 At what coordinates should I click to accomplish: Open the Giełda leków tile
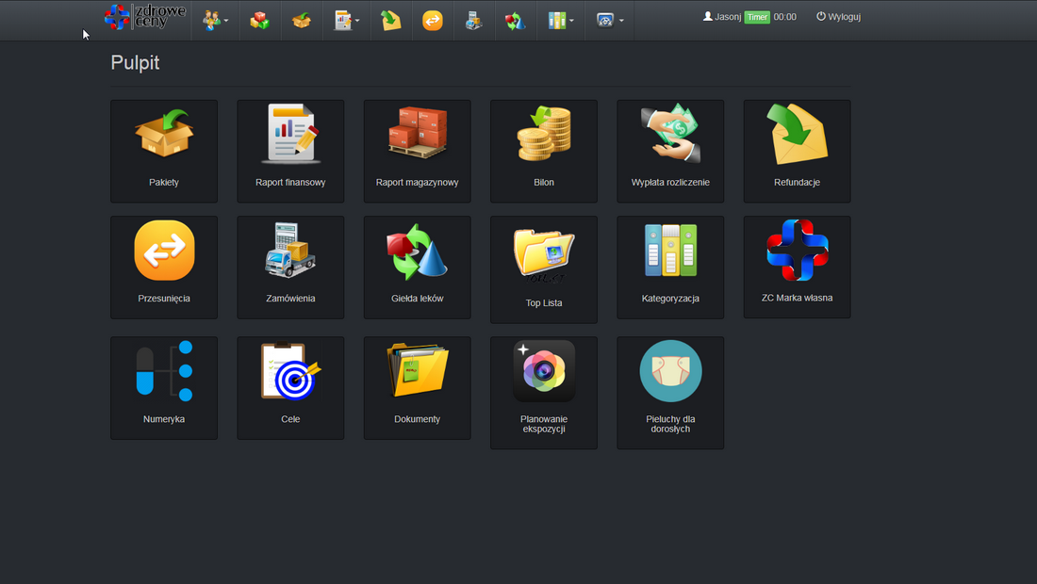coord(417,268)
